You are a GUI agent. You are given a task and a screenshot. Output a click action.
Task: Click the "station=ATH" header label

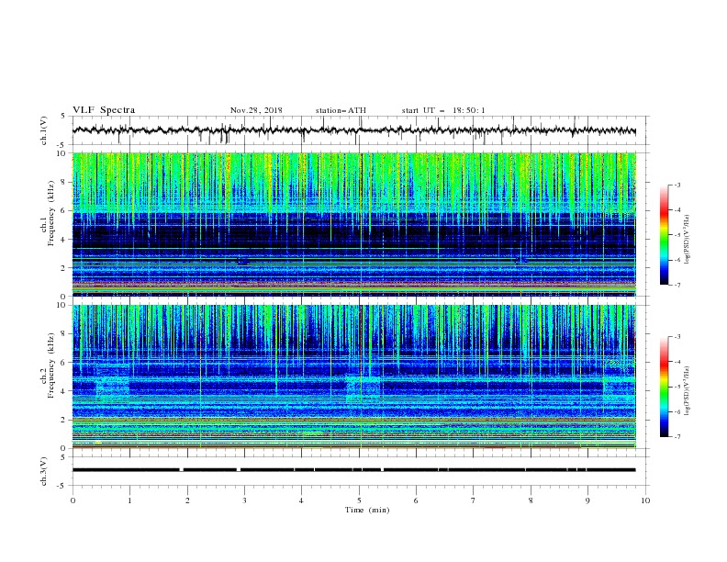[x=341, y=110]
